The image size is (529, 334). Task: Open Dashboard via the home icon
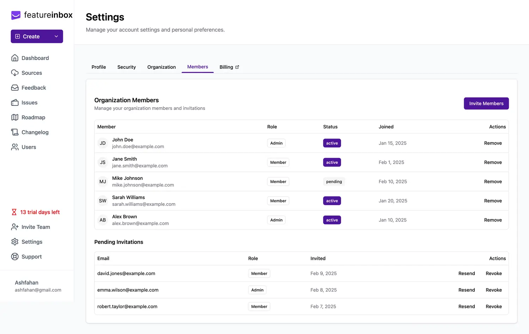[x=15, y=58]
